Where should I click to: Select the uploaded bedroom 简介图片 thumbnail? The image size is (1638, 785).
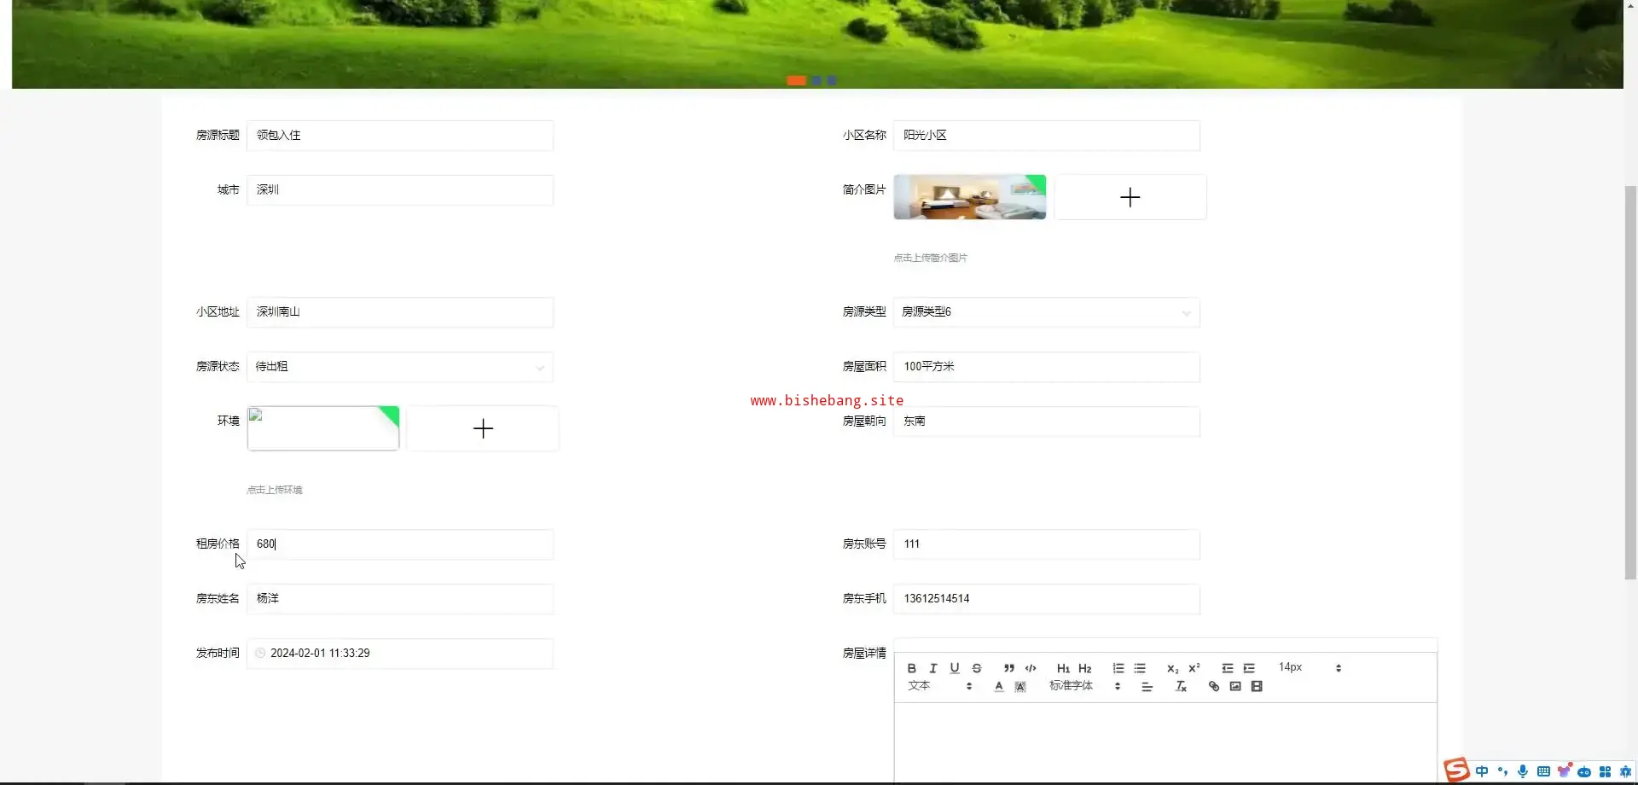point(970,197)
